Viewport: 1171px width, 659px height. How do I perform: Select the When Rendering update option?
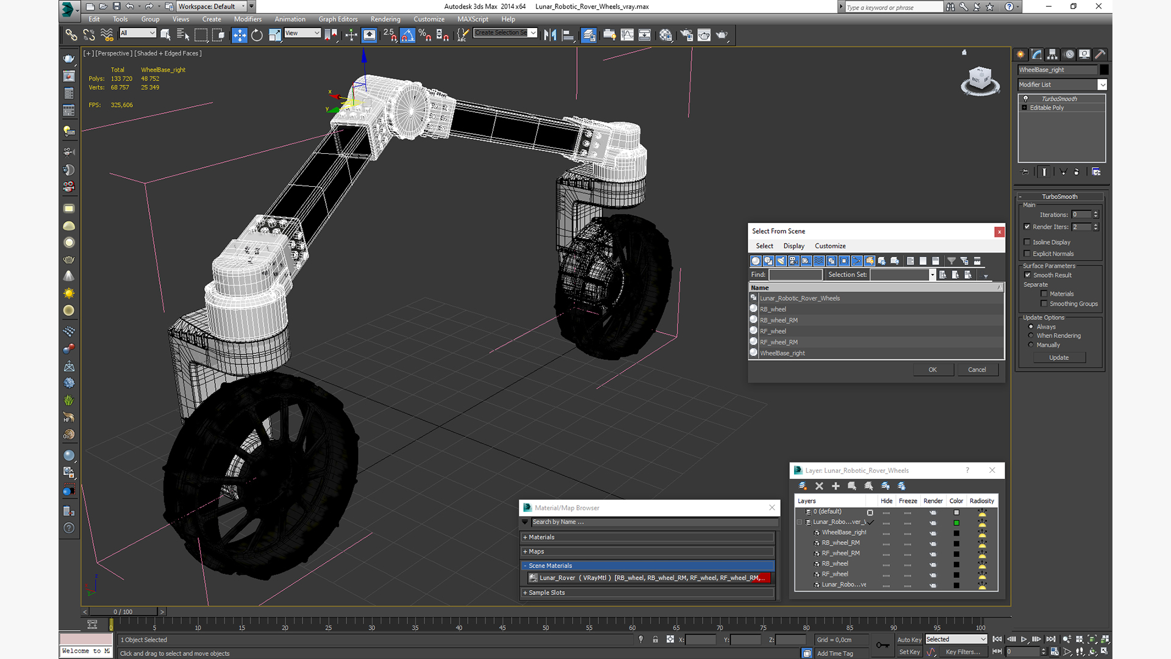tap(1031, 336)
